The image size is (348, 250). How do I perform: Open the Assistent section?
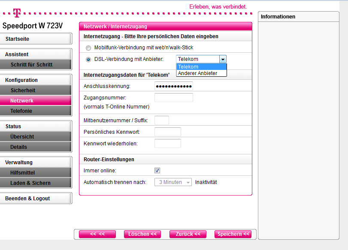36,54
